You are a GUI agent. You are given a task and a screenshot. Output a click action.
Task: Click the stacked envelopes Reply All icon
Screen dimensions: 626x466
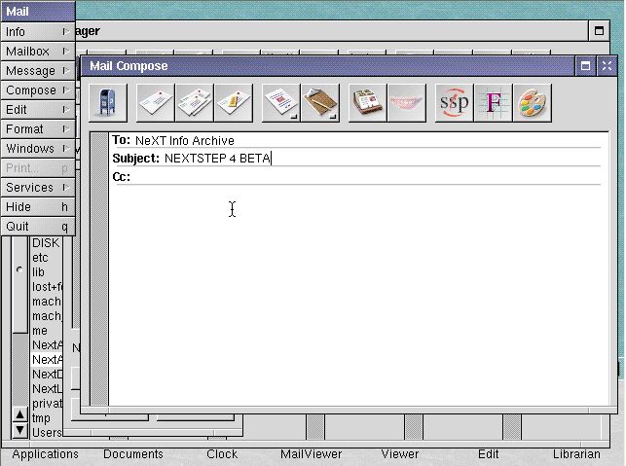point(195,102)
